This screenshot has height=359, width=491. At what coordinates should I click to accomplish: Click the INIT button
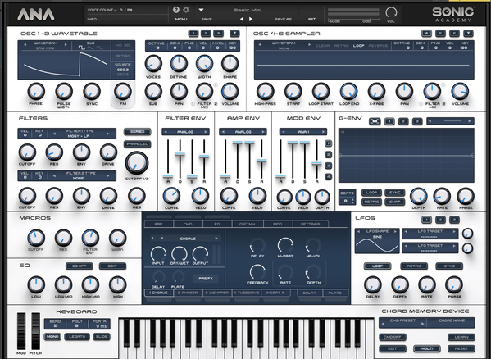[311, 19]
